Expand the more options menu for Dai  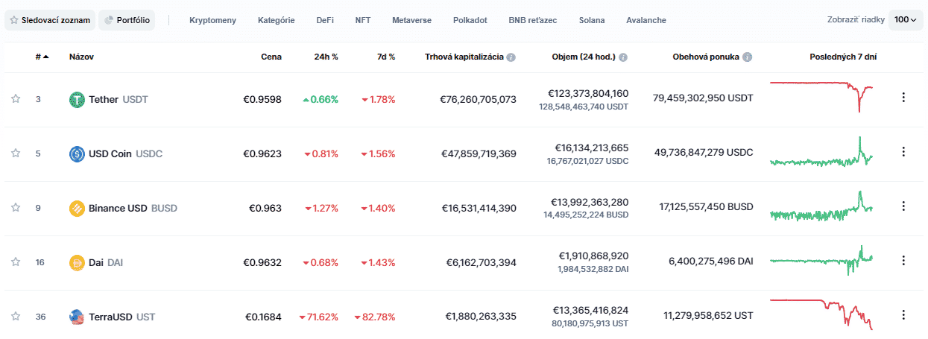point(903,260)
